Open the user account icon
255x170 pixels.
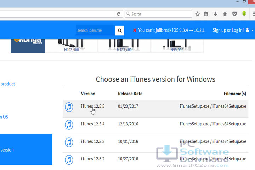click(247, 30)
